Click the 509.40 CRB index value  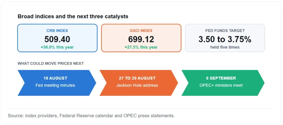click(57, 39)
